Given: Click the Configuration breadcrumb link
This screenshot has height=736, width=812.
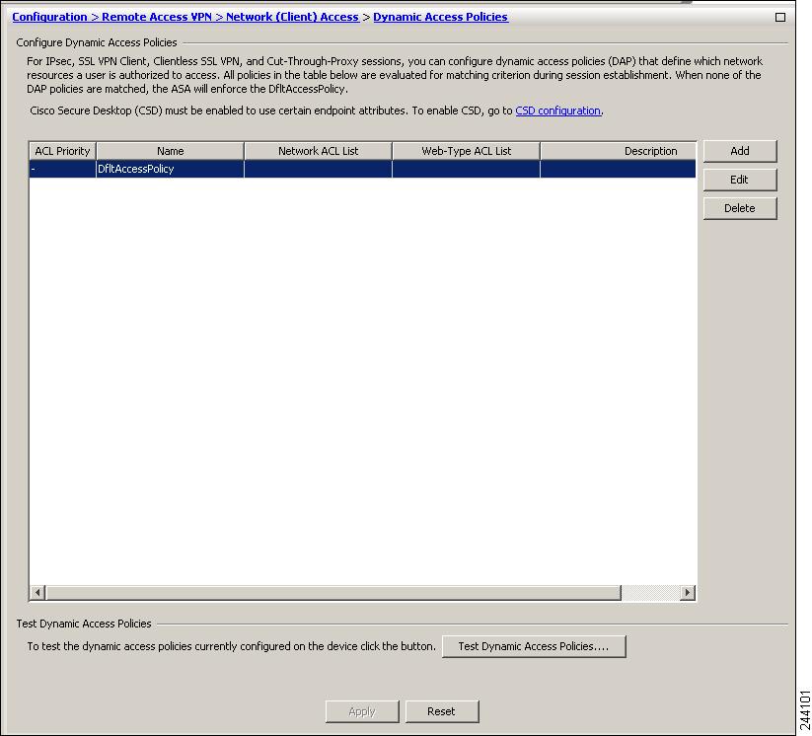Looking at the screenshot, I should [x=49, y=17].
